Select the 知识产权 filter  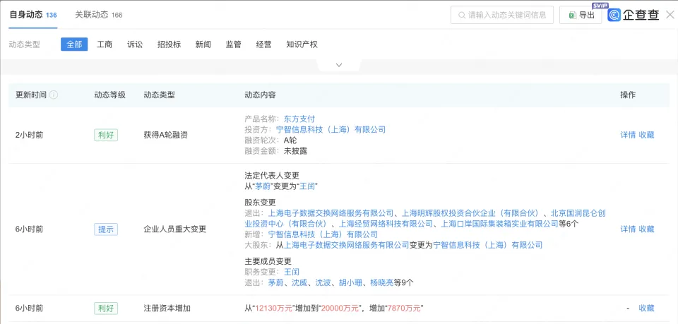[x=302, y=44]
